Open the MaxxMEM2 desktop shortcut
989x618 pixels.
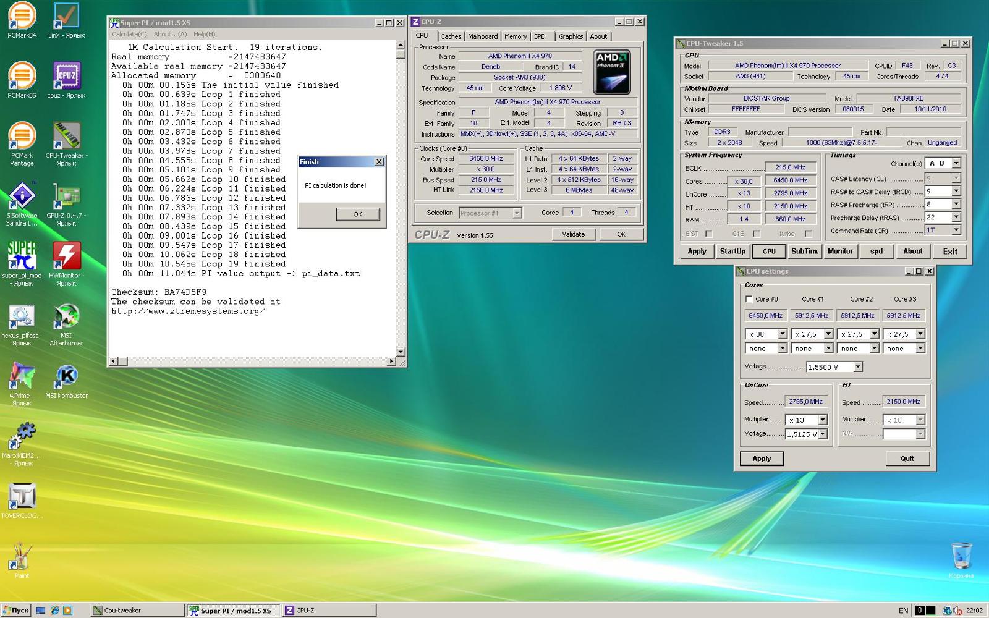(22, 444)
